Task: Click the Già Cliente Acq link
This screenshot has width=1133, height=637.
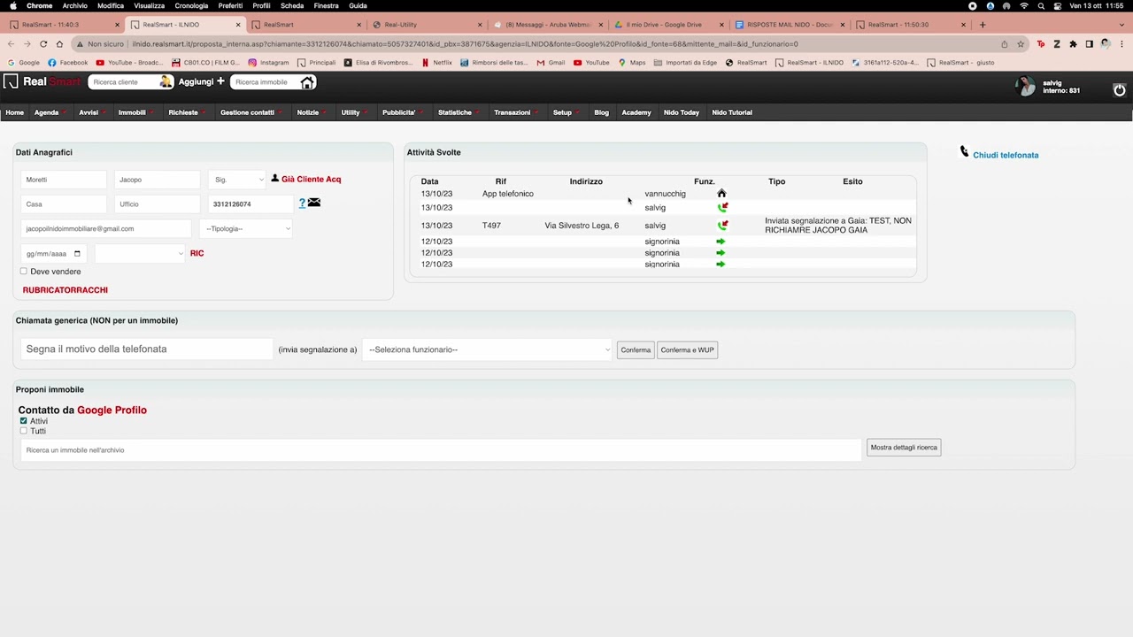Action: [x=311, y=179]
